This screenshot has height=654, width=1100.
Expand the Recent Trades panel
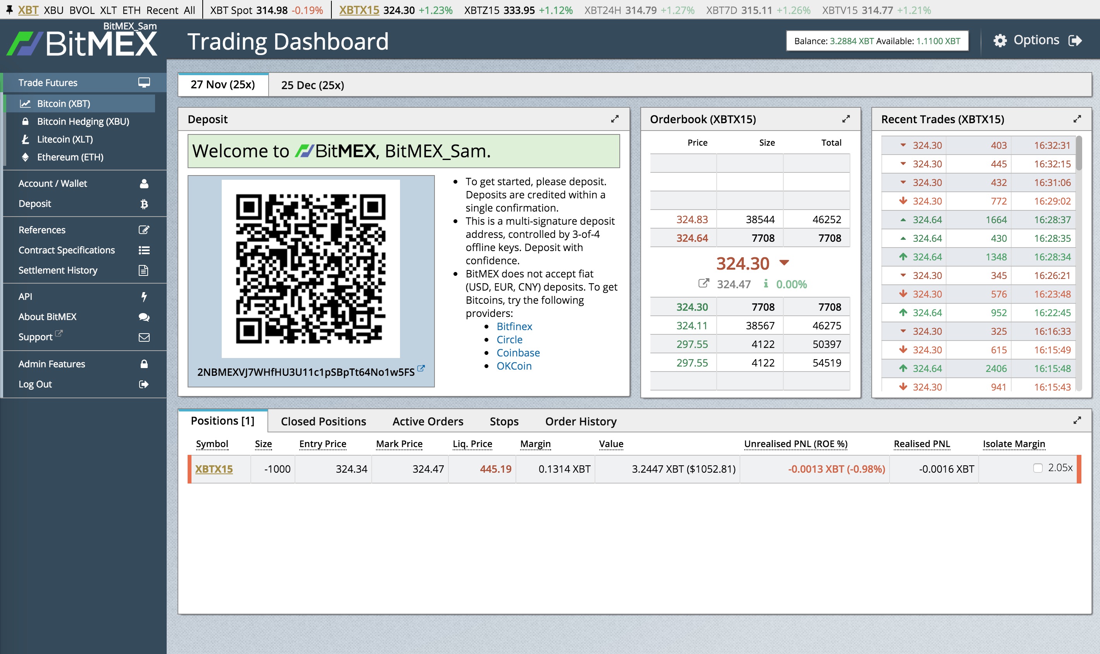click(x=1077, y=119)
